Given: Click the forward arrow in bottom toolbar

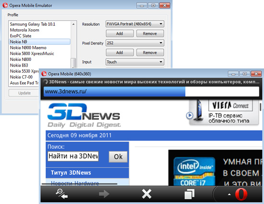Looking at the screenshot, I should 104,194.
